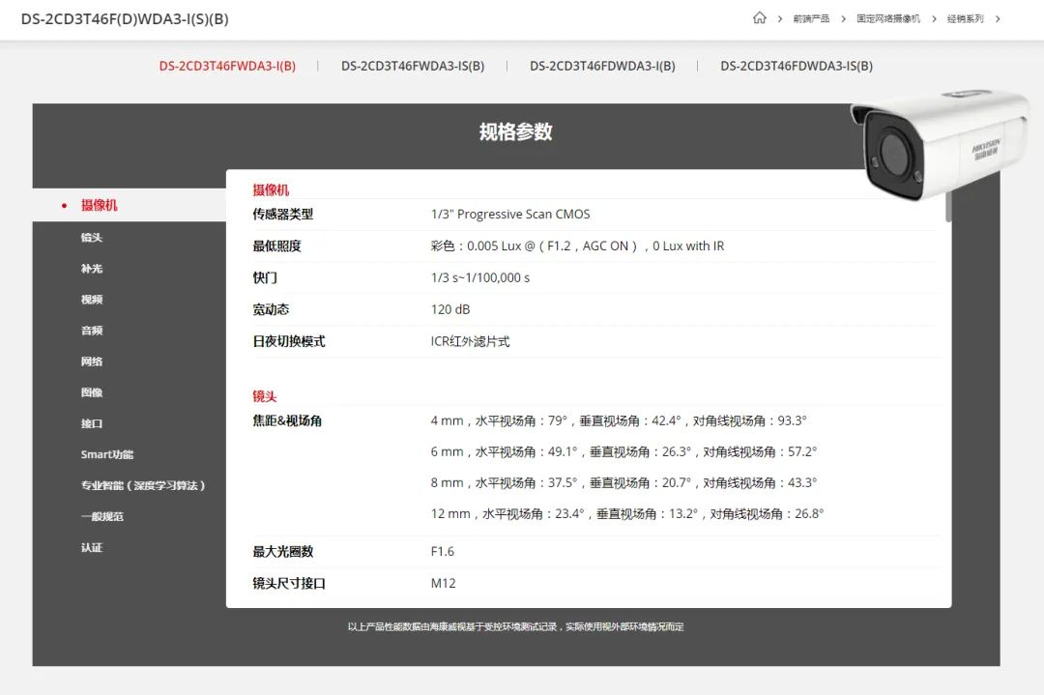The width and height of the screenshot is (1044, 695).
Task: Open 网络 specs from sidebar
Action: click(x=92, y=362)
